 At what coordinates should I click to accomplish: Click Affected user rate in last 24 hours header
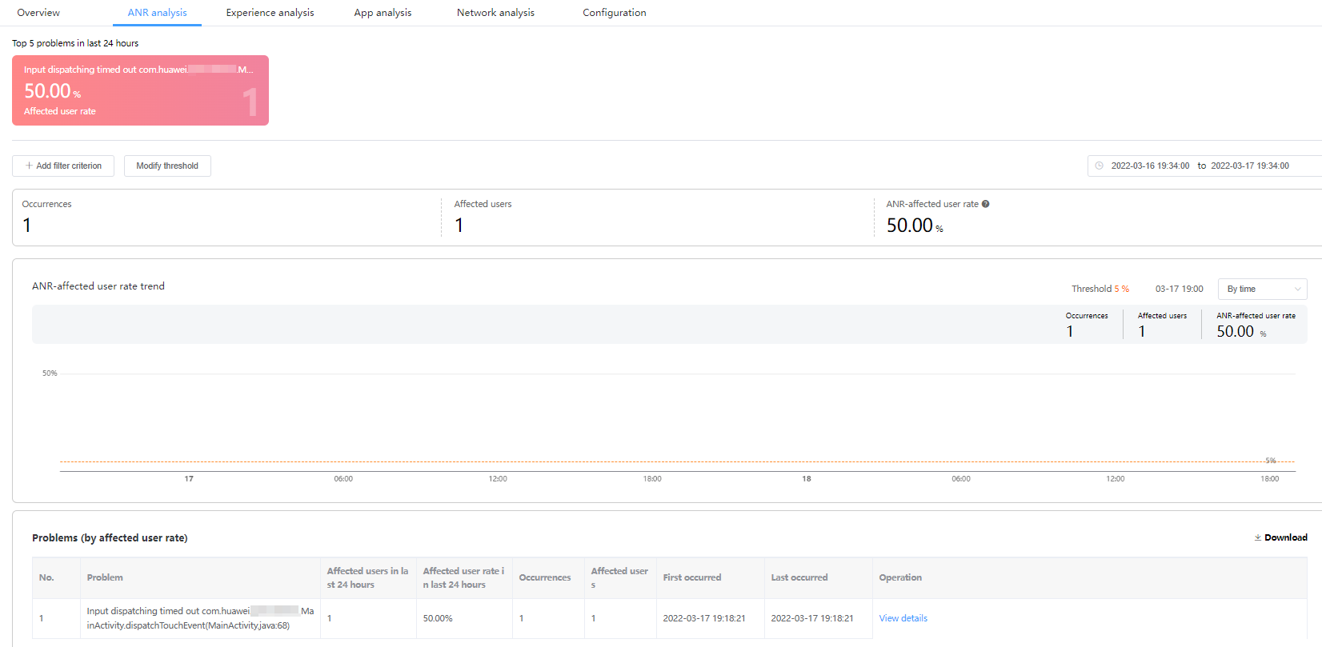(x=463, y=577)
